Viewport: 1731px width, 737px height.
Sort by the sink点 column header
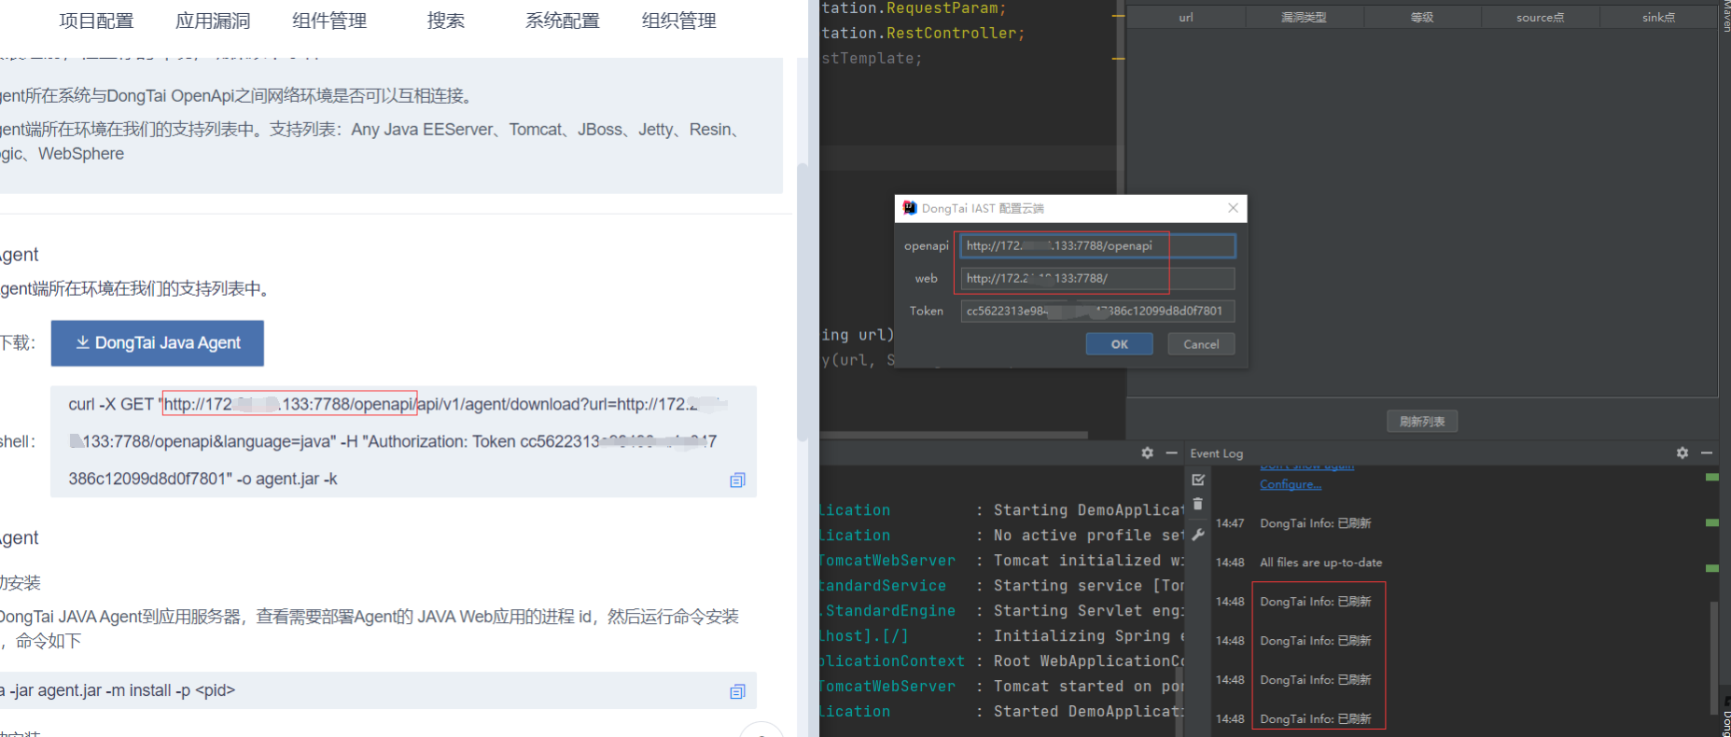tap(1658, 17)
